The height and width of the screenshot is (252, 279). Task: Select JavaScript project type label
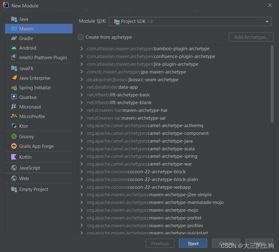point(29,168)
